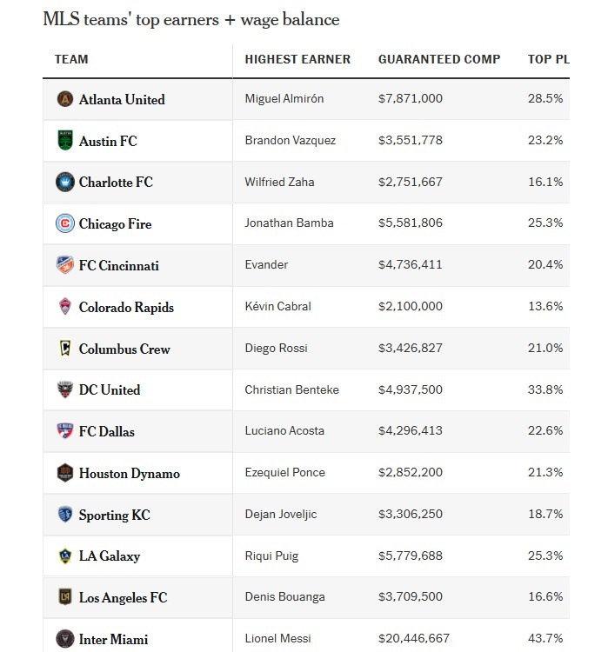Click the TOP PL column header
The height and width of the screenshot is (652, 608).
coord(548,59)
